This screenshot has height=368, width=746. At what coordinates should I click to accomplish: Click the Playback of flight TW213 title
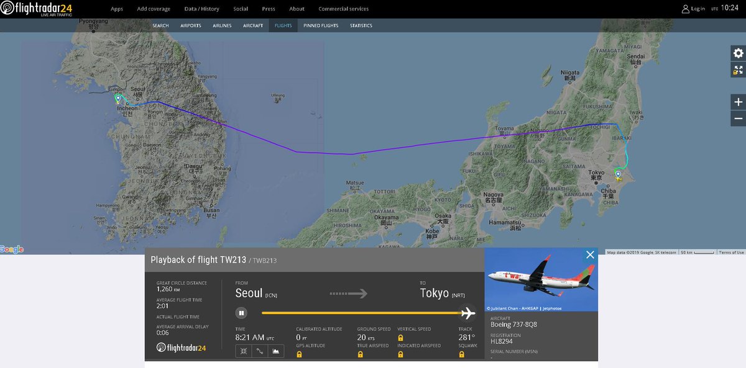click(x=198, y=260)
